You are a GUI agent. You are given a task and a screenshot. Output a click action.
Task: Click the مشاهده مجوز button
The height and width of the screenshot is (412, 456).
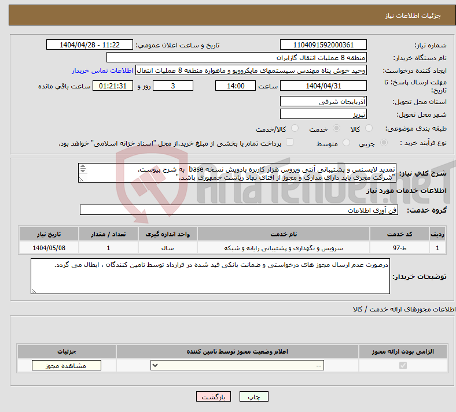pyautogui.click(x=67, y=366)
